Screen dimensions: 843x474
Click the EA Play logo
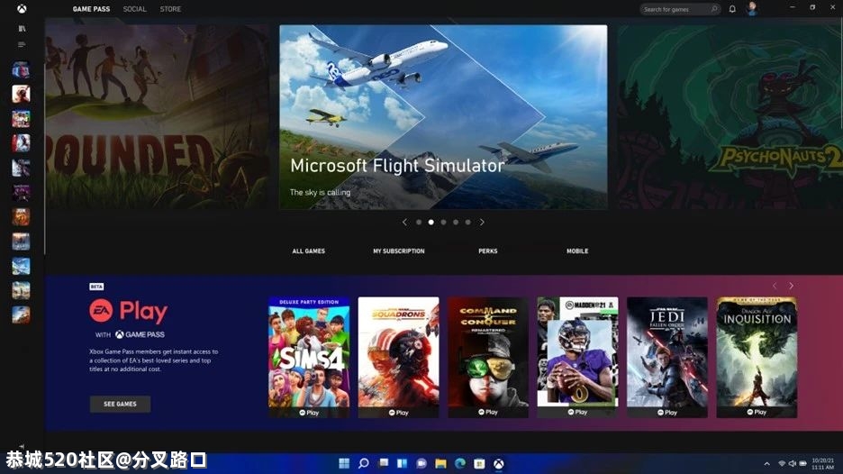pos(129,311)
